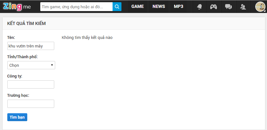267x130 pixels.
Task: Select the 'Không tìm thấy kết quả nào' message
Action: click(87, 38)
